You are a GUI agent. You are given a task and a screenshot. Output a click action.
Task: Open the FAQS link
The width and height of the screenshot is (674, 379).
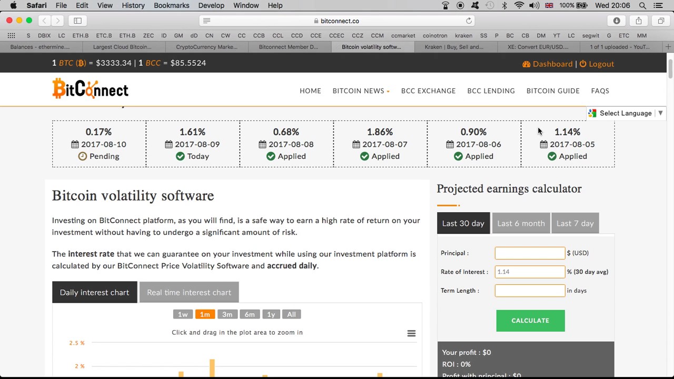point(600,91)
